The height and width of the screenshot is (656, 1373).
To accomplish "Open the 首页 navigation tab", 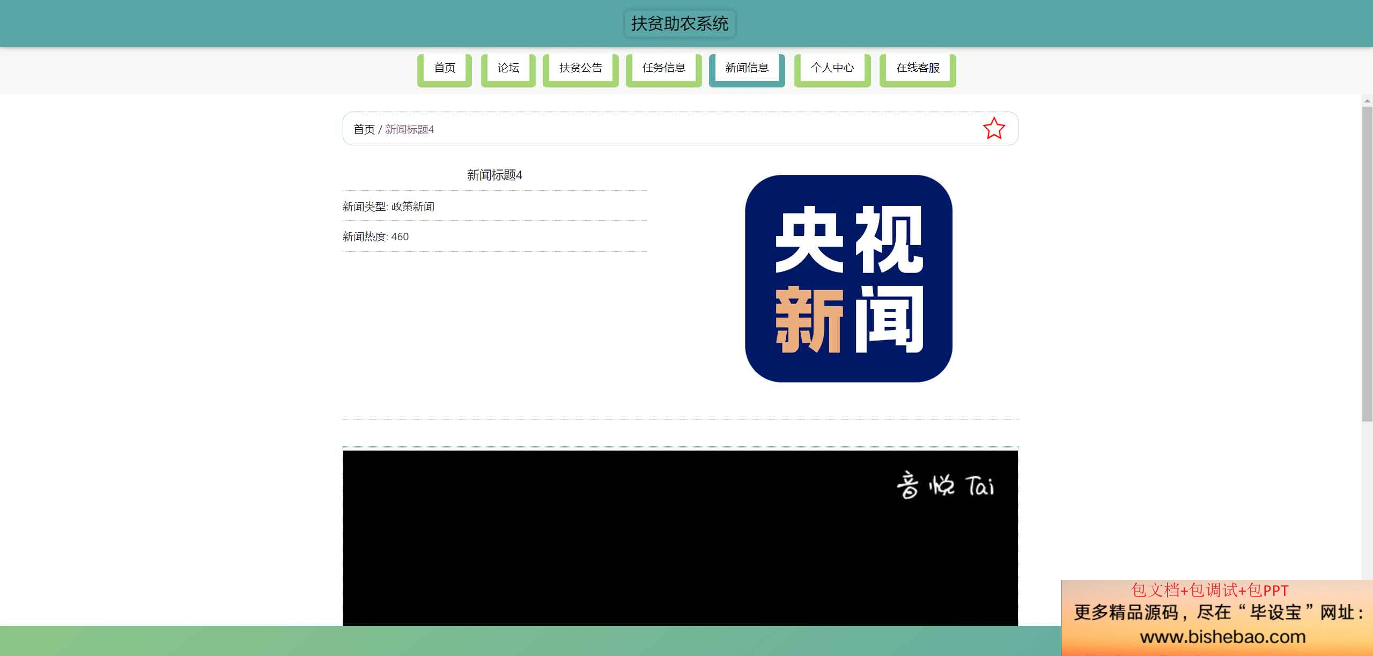I will coord(445,70).
